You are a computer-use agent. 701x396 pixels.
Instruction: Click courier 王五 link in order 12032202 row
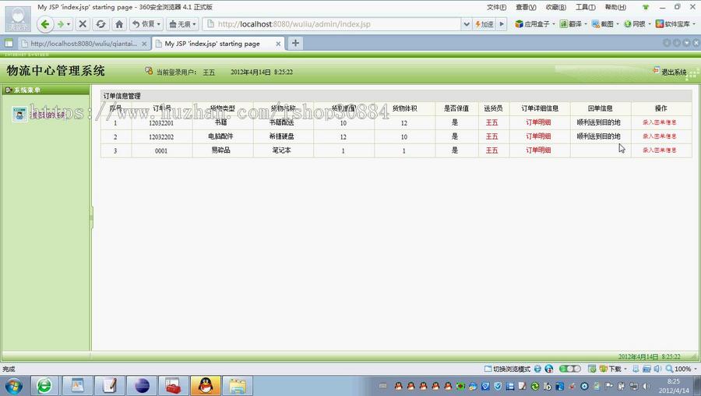491,136
